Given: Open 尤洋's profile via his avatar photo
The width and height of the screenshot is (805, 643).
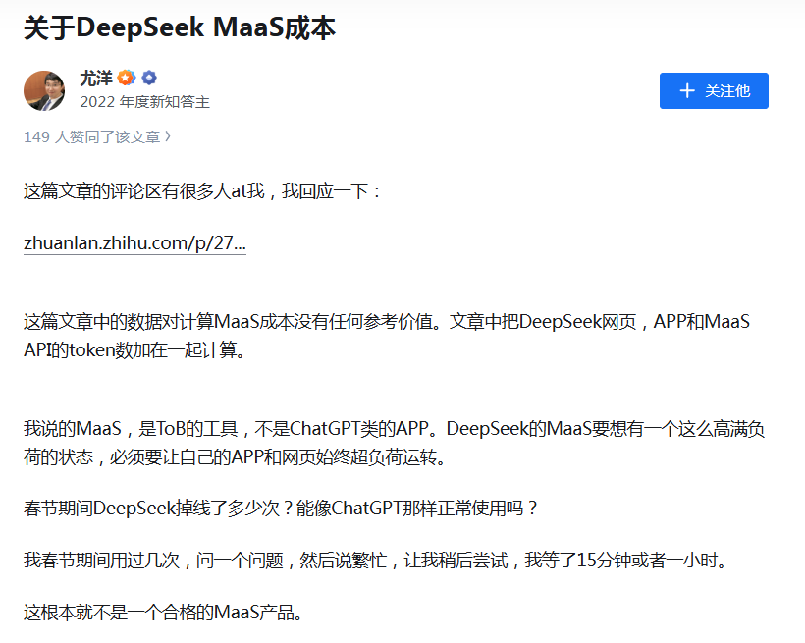Looking at the screenshot, I should pyautogui.click(x=44, y=90).
